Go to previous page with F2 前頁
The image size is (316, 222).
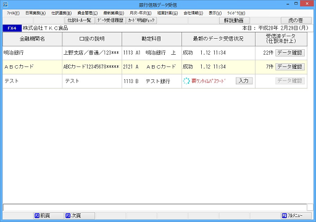[49, 216]
